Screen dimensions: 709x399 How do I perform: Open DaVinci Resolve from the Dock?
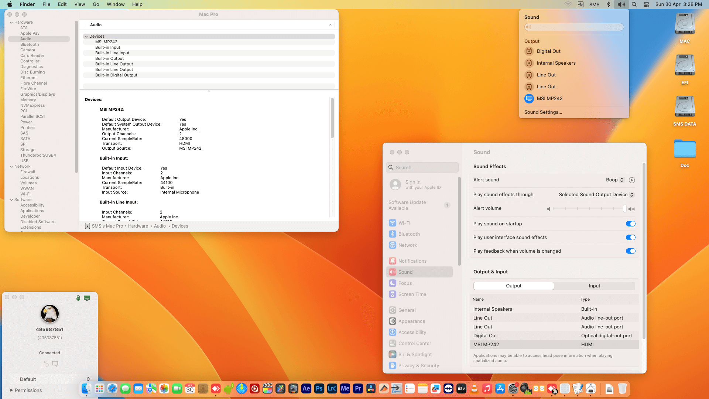(x=371, y=389)
